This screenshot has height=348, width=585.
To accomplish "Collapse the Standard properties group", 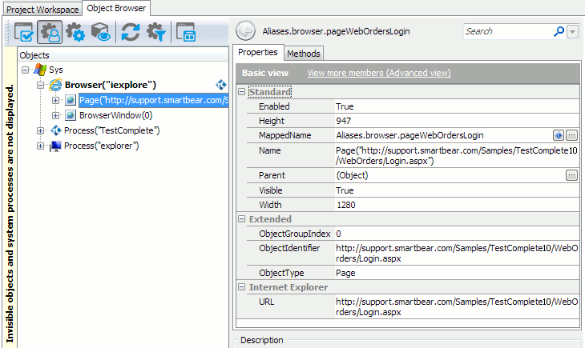I will point(242,93).
